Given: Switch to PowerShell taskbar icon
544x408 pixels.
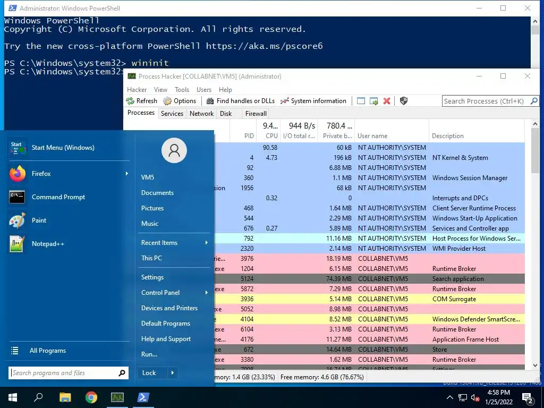Looking at the screenshot, I should click(143, 397).
